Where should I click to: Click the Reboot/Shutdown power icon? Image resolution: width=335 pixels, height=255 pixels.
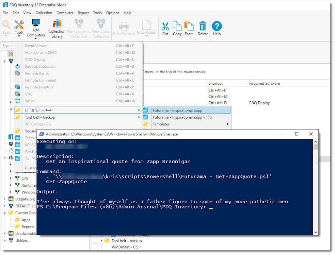pos(17,66)
